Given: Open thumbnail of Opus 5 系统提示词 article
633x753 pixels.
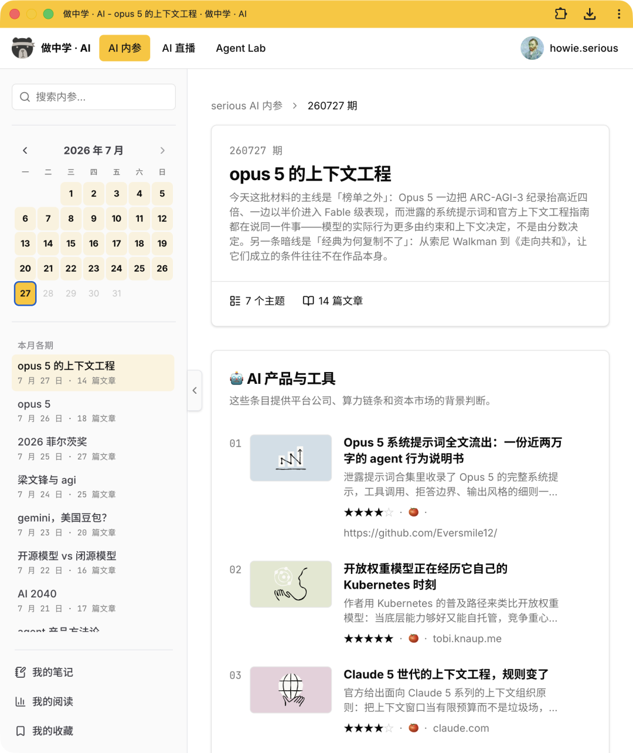Looking at the screenshot, I should (x=291, y=458).
